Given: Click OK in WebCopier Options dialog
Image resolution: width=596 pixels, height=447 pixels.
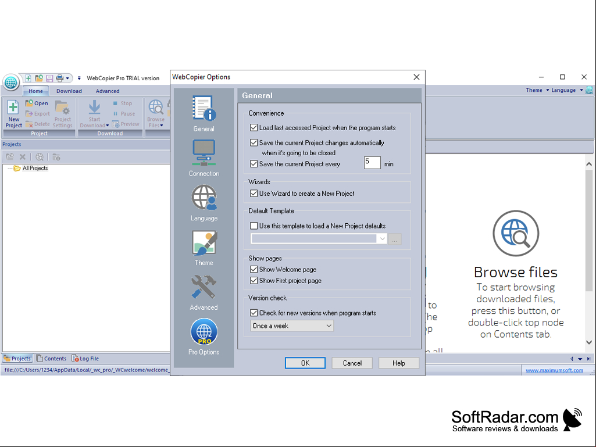Looking at the screenshot, I should tap(305, 363).
